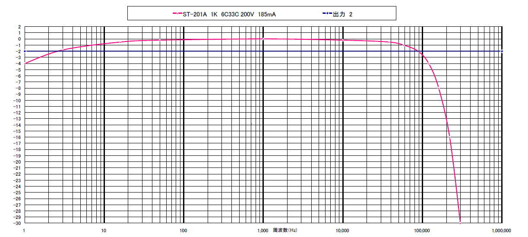The width and height of the screenshot is (528, 237).
Task: Click the y-axis label -10
Action: pyautogui.click(x=17, y=101)
